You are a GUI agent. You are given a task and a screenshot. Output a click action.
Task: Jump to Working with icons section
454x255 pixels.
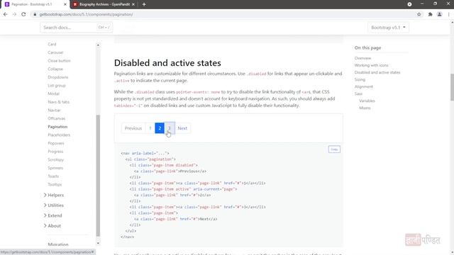[x=371, y=65]
